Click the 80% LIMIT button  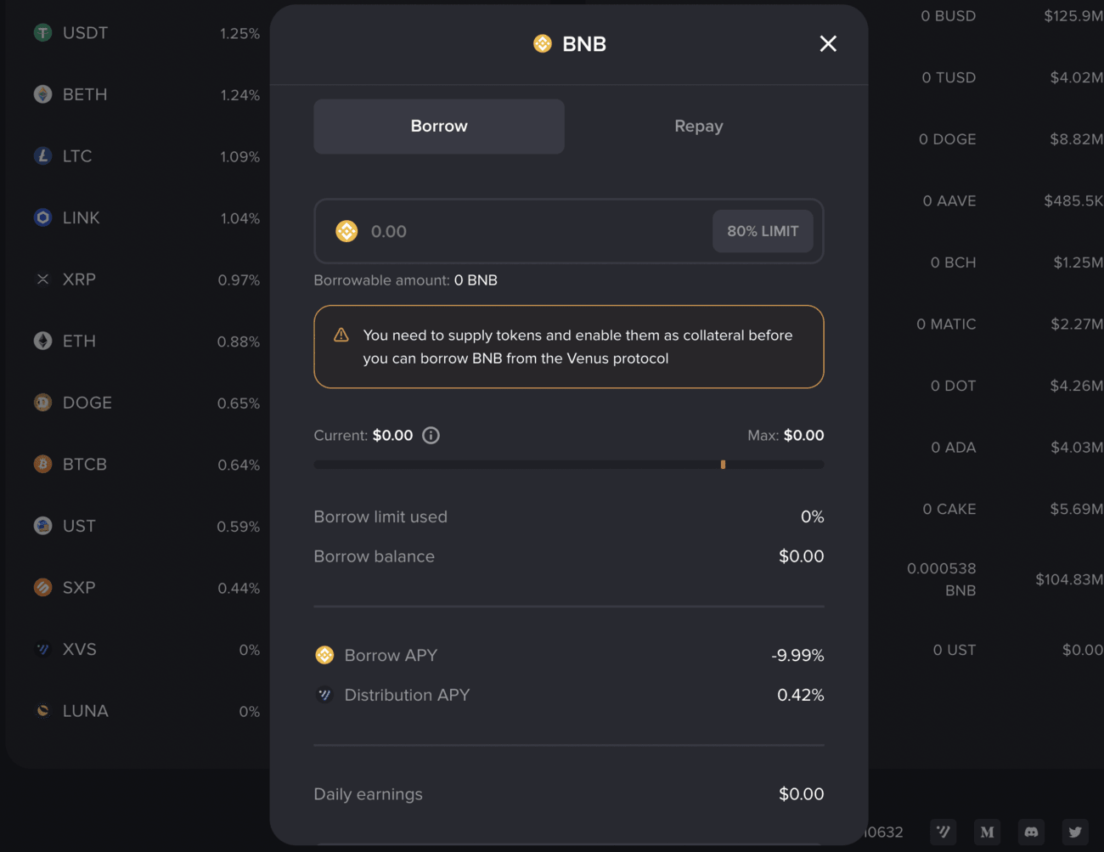pyautogui.click(x=763, y=231)
